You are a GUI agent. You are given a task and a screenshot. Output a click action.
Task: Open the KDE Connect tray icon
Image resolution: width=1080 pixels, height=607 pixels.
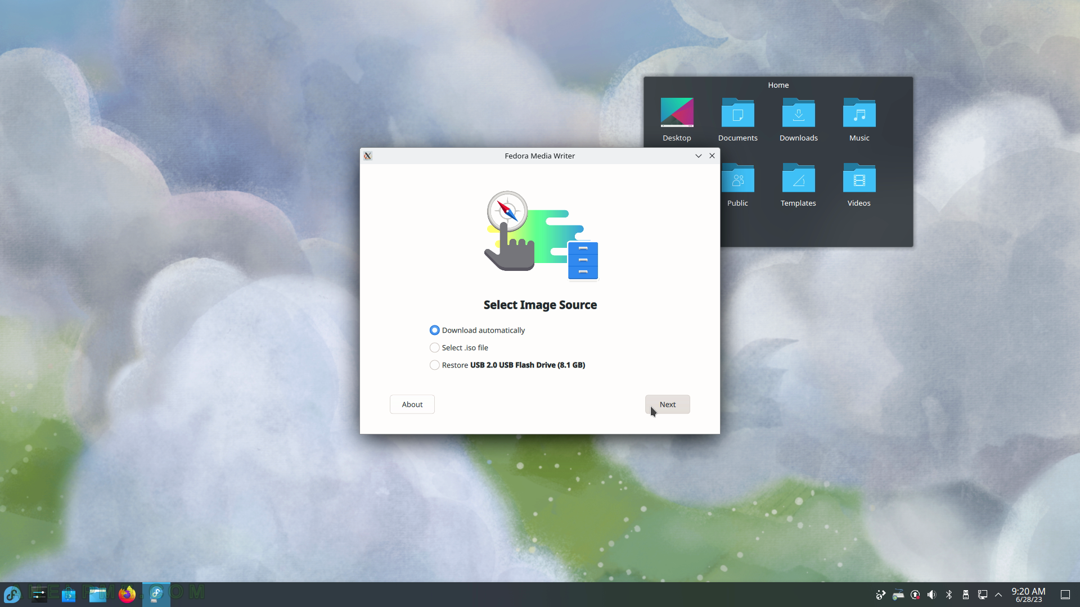click(x=881, y=595)
